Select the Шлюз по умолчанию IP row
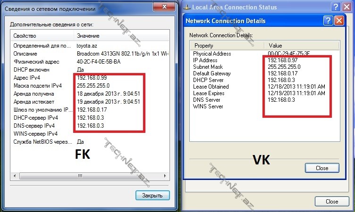 [90, 110]
